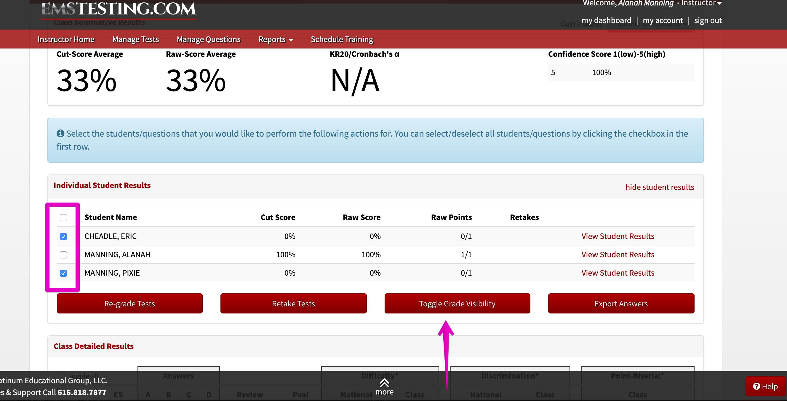
Task: Click the 1/1 raw points value
Action: [x=466, y=254]
